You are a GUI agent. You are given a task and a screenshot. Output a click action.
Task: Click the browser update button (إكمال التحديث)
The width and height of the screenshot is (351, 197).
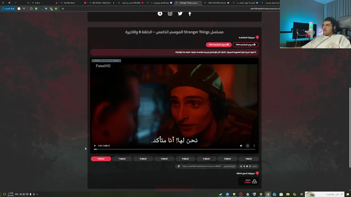[9, 8]
